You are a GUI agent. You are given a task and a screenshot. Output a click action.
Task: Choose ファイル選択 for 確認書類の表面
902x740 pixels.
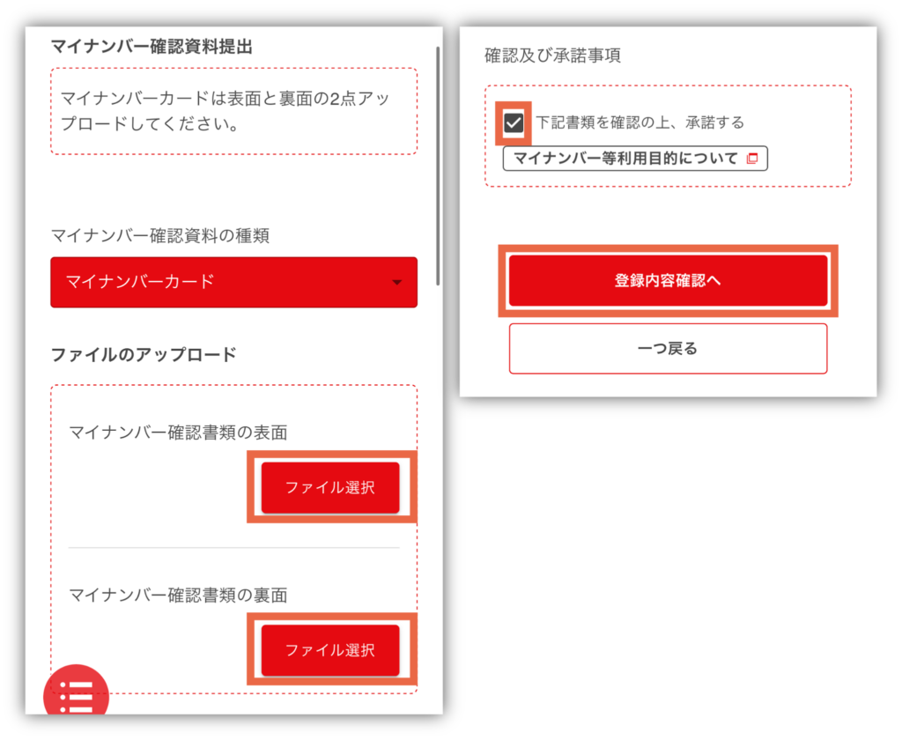click(330, 487)
